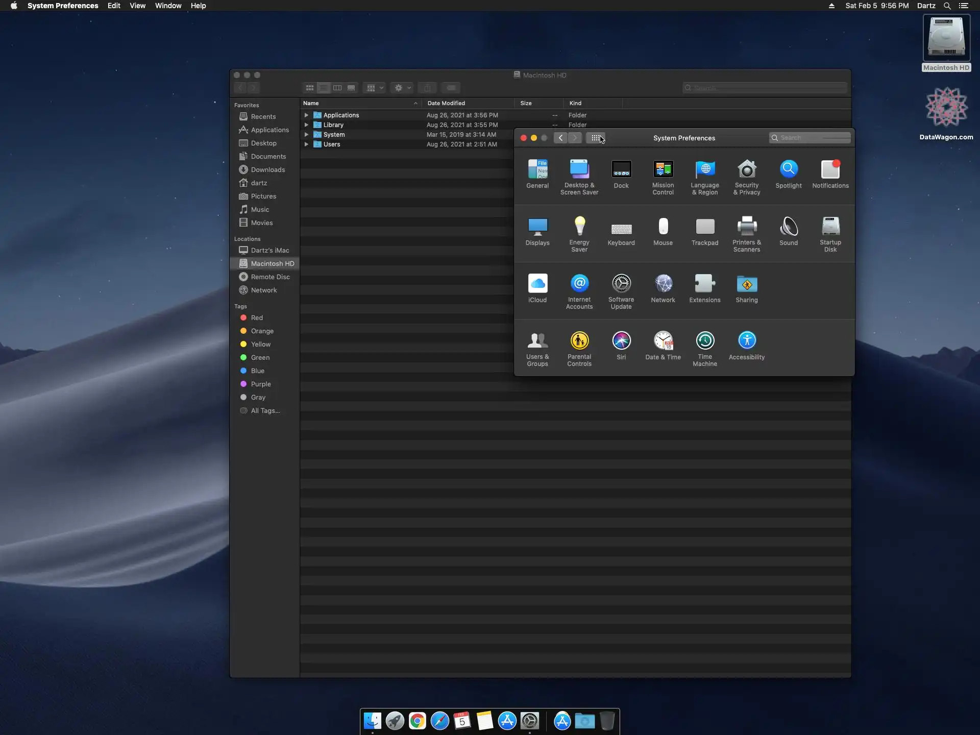Select Downloads in Finder sidebar
Screen dimensions: 980x735
coord(267,170)
